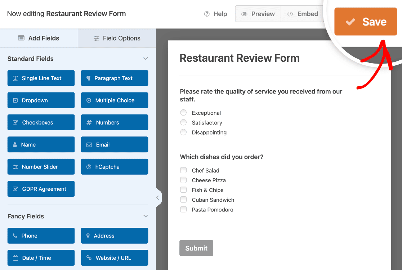Preview the form
Viewport: 402px width, 270px height.
point(258,14)
